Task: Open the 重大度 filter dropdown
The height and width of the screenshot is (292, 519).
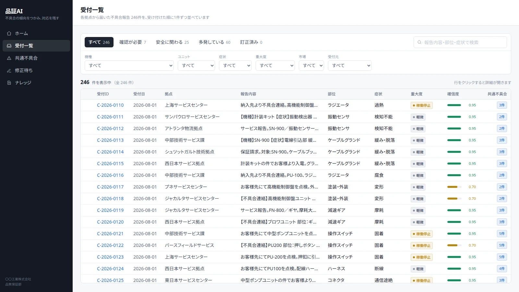Action: (275, 66)
